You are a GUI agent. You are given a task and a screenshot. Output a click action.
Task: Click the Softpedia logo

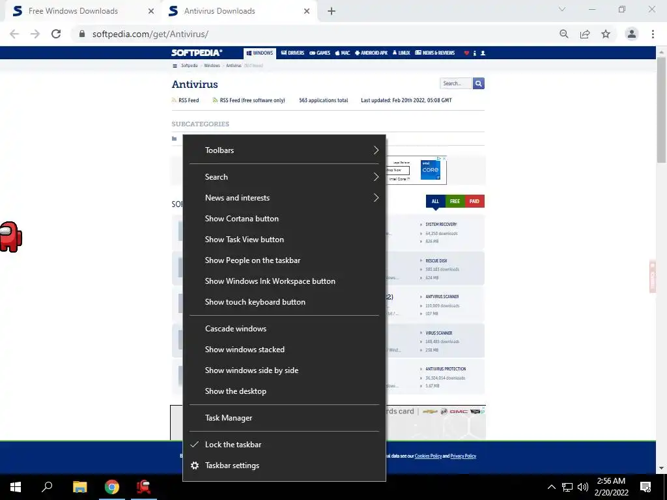tap(197, 53)
